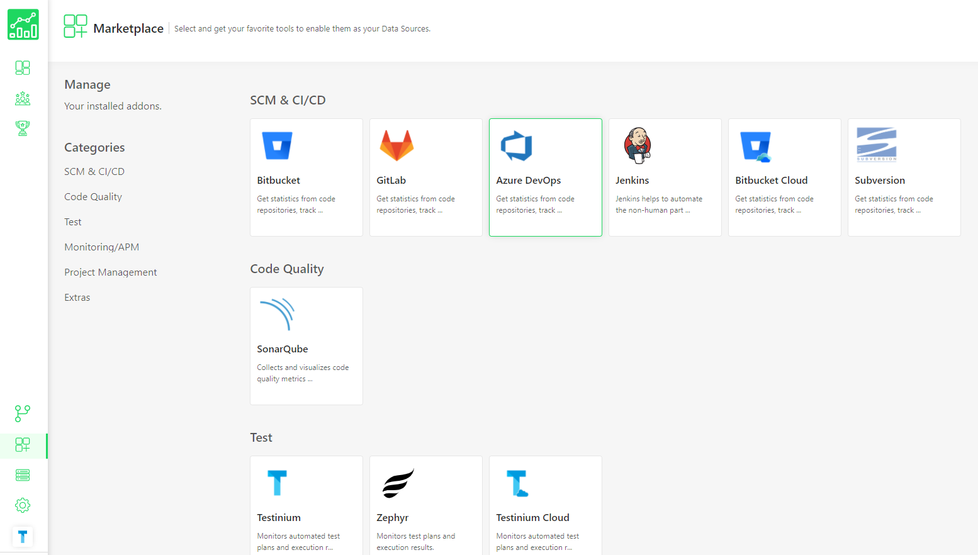This screenshot has width=978, height=555.
Task: Filter by Extras category
Action: (77, 297)
